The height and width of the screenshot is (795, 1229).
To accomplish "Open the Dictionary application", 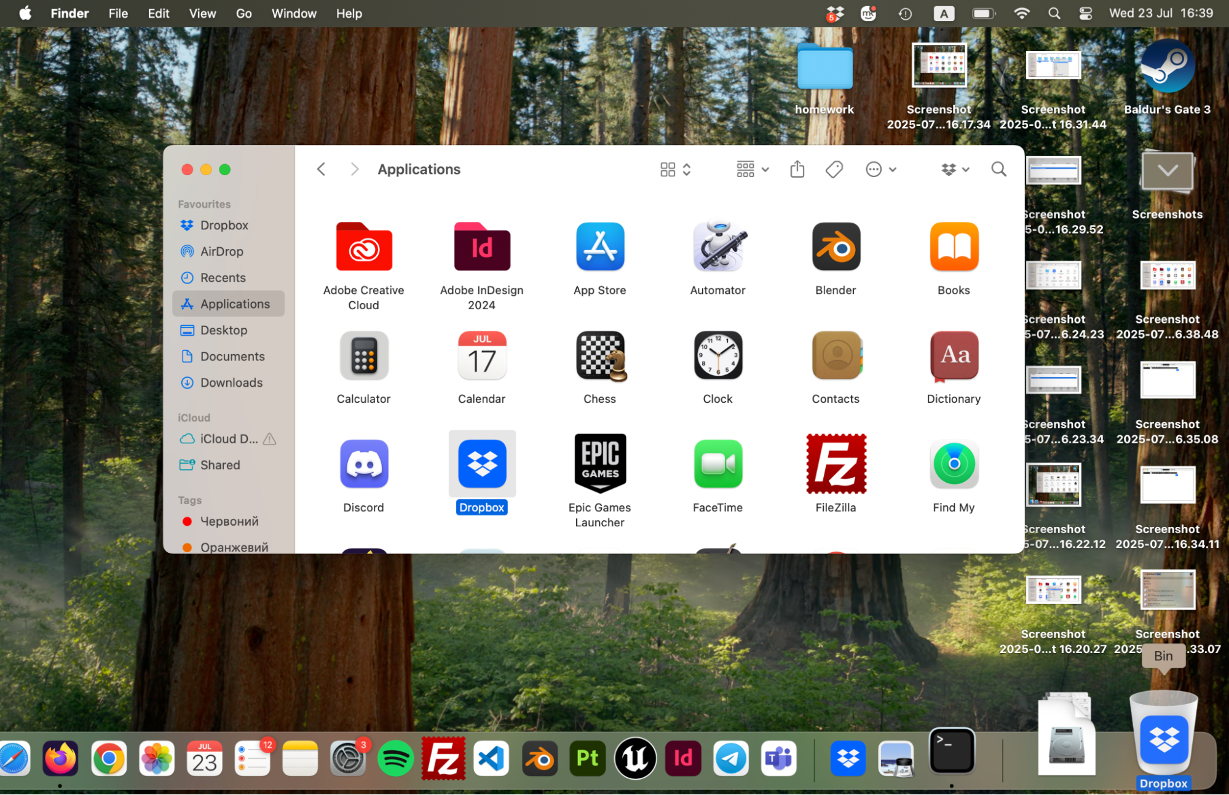I will 954,355.
